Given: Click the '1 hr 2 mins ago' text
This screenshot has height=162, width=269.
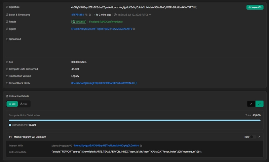Looking at the screenshot, I should pos(103,15).
